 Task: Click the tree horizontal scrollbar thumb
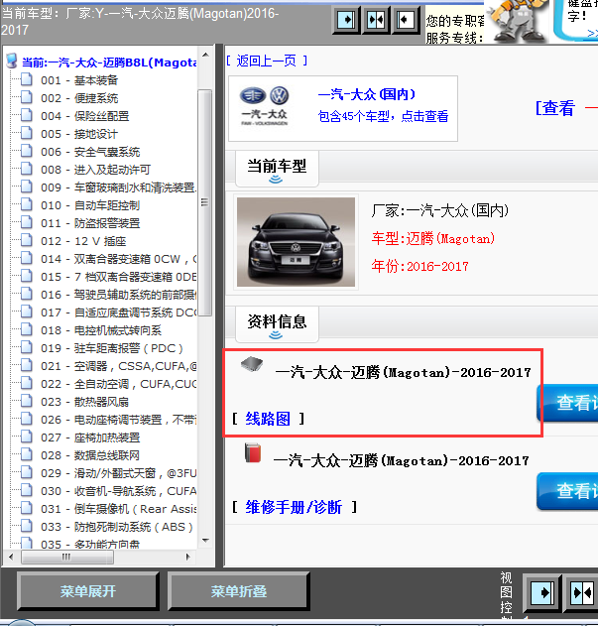point(67,557)
